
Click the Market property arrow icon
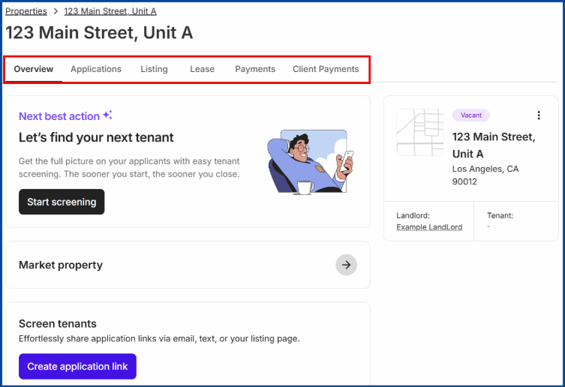tap(346, 265)
